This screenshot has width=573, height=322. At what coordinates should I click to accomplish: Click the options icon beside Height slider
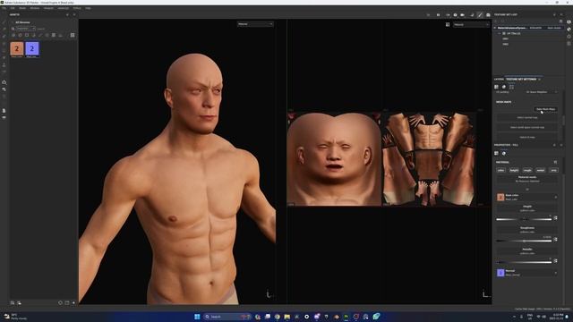point(555,218)
